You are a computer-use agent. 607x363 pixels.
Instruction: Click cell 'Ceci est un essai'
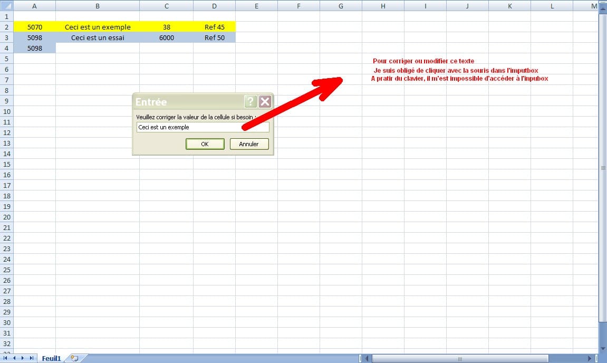point(98,37)
